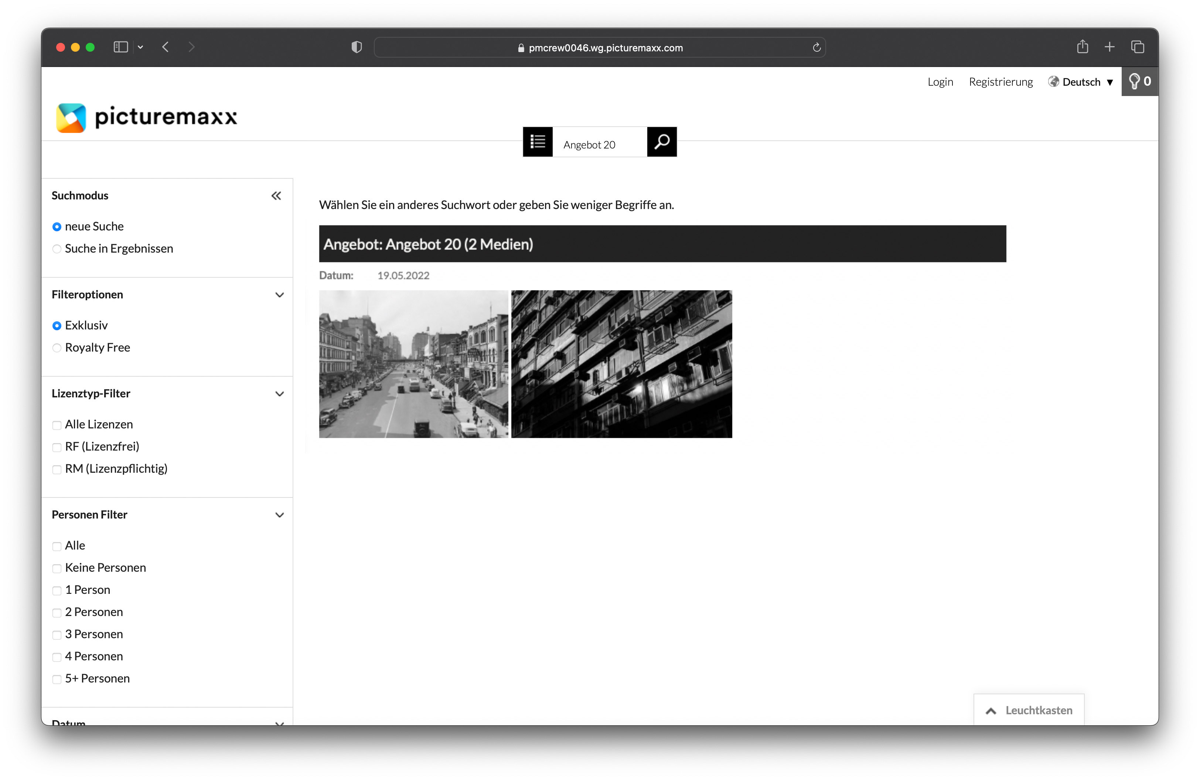The width and height of the screenshot is (1200, 780).
Task: Select the neue Suche radio option
Action: [x=57, y=227]
